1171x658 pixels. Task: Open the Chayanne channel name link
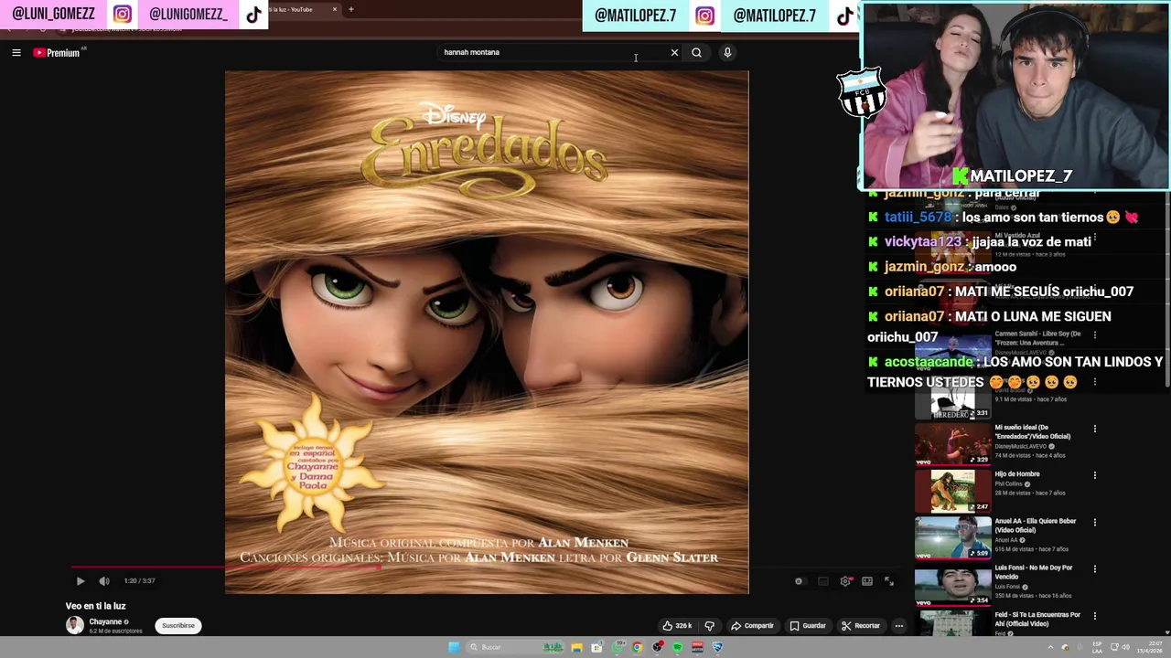[105, 621]
